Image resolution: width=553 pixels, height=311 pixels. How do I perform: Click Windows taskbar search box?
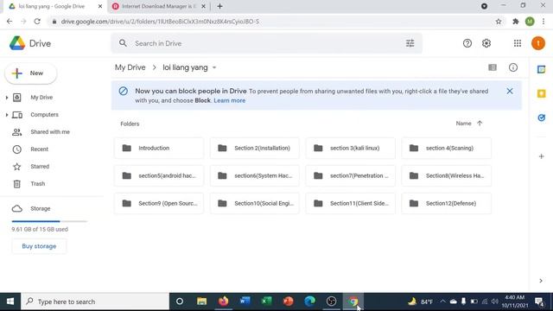pyautogui.click(x=95, y=301)
